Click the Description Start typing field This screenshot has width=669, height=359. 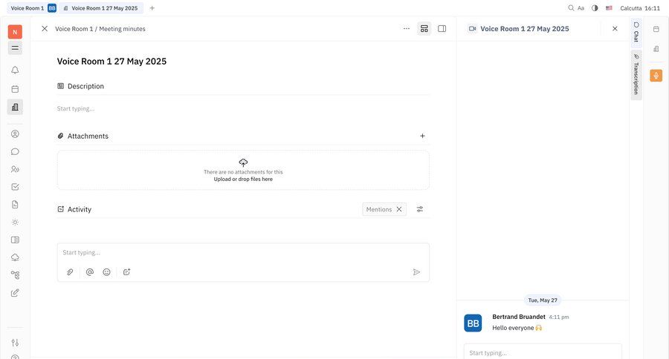click(242, 109)
